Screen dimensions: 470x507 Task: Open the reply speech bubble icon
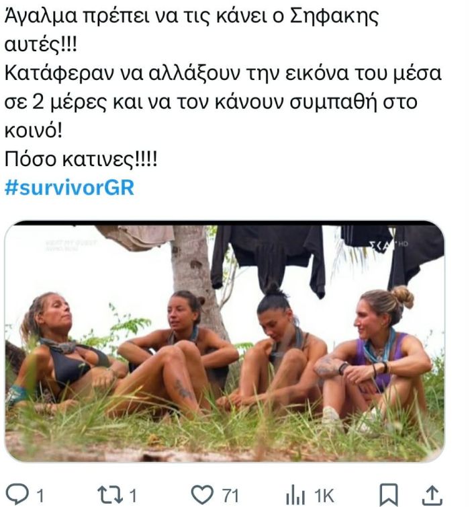pyautogui.click(x=19, y=494)
